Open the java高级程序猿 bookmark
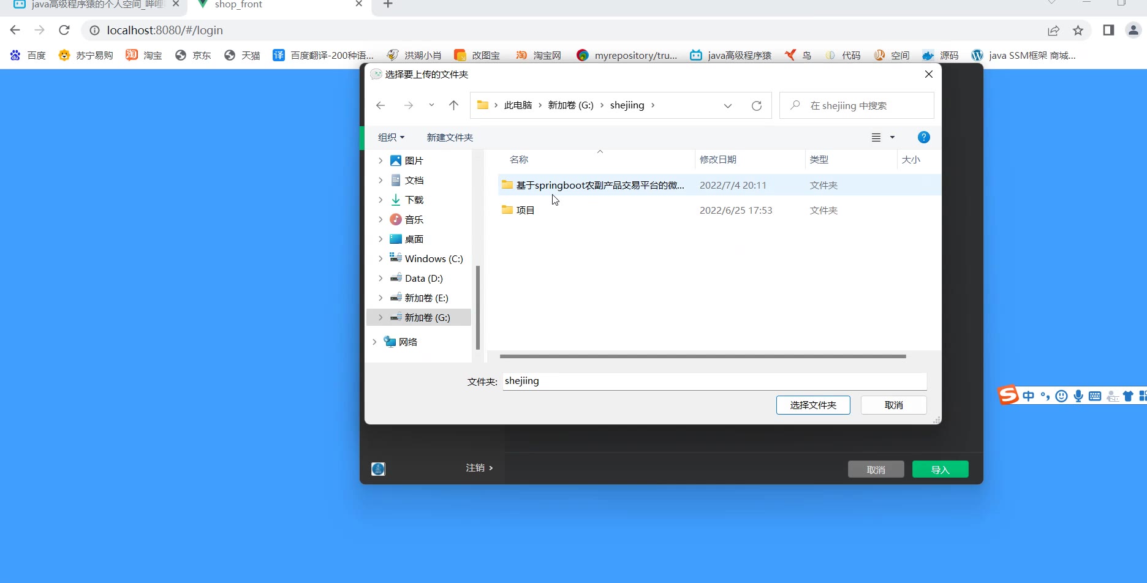 click(730, 55)
